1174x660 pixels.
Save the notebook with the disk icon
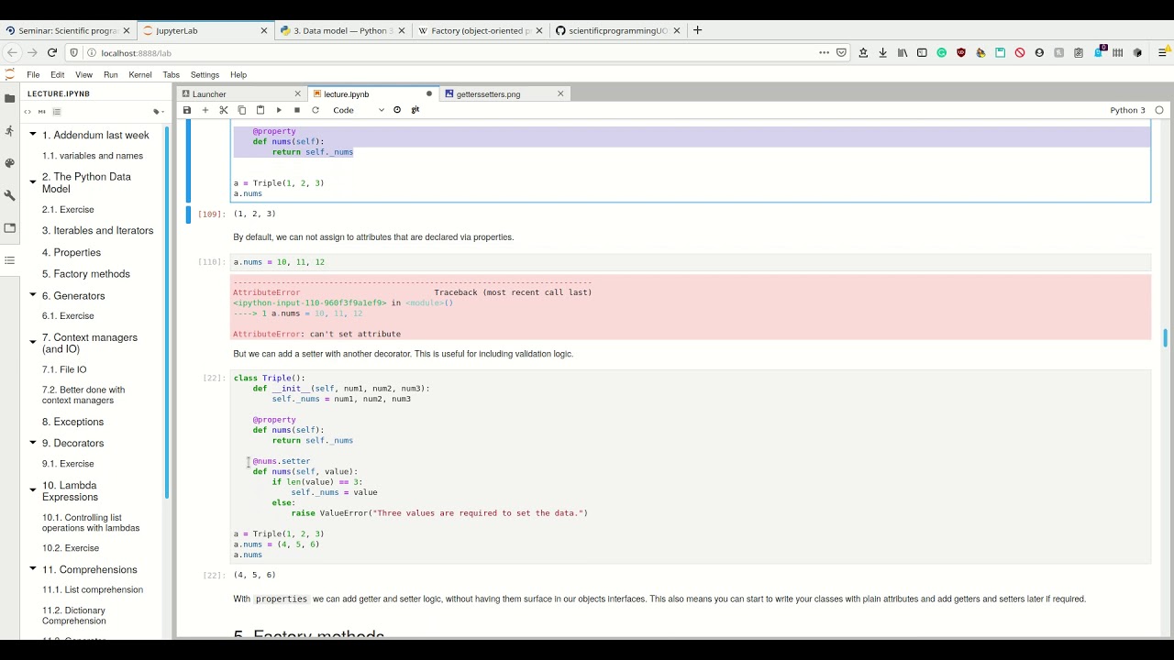[x=187, y=110]
